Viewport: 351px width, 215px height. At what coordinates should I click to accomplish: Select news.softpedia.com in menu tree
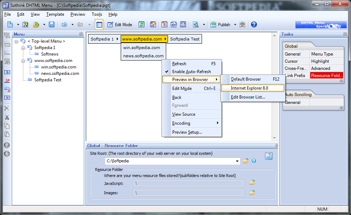(60, 73)
